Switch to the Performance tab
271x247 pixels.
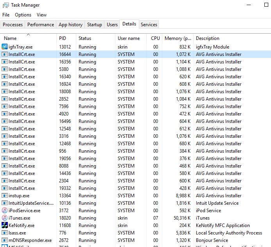pyautogui.click(x=41, y=25)
